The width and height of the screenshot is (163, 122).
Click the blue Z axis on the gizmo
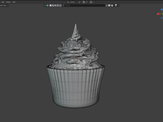point(162,9)
